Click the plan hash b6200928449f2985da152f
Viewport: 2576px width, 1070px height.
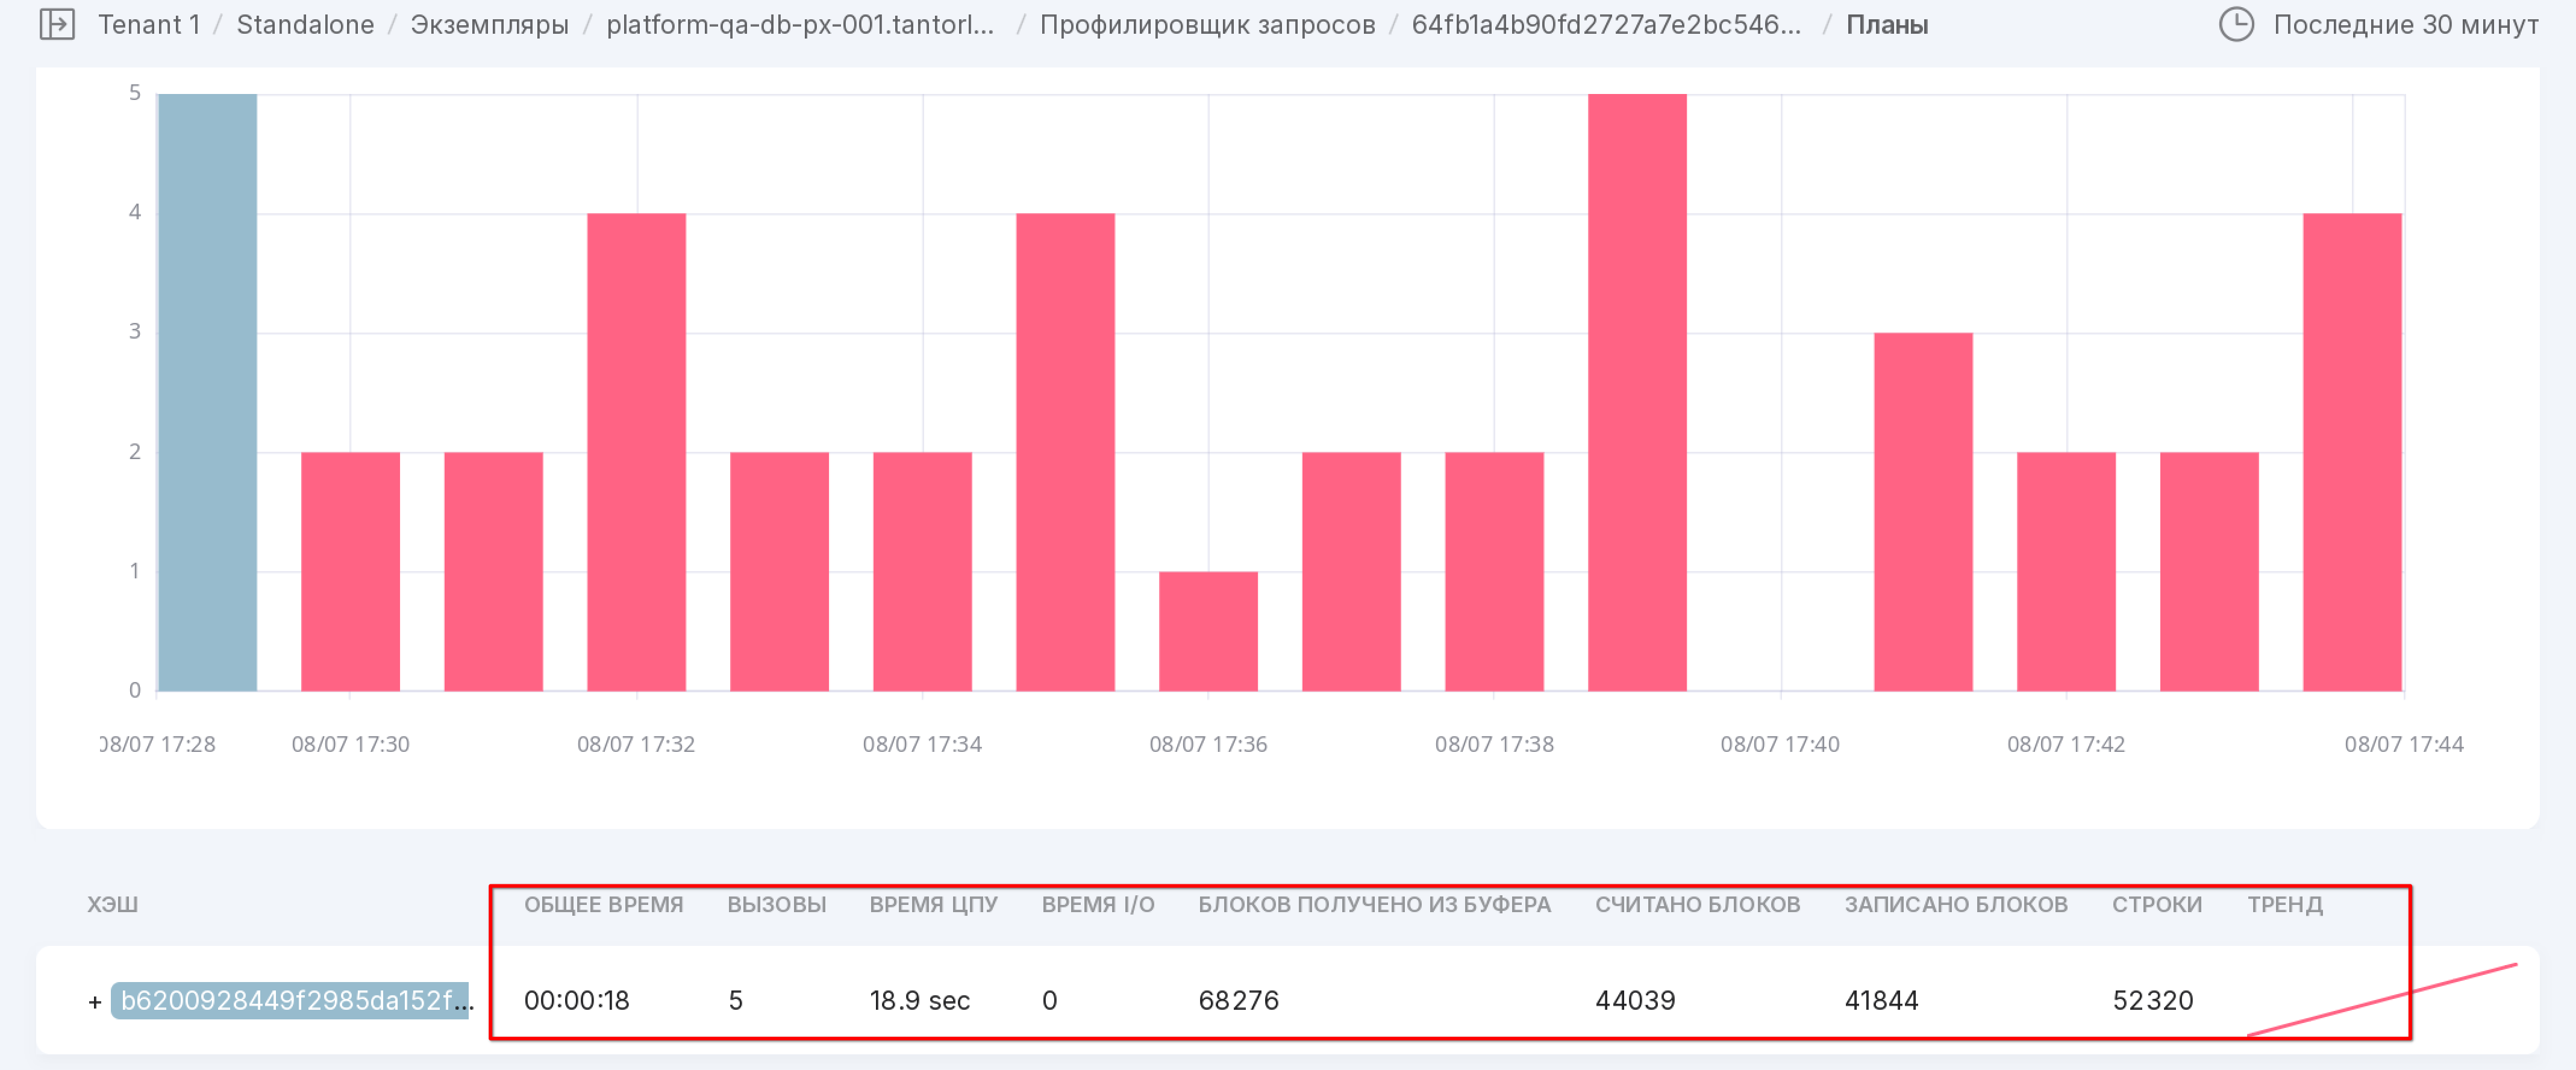coord(290,1000)
